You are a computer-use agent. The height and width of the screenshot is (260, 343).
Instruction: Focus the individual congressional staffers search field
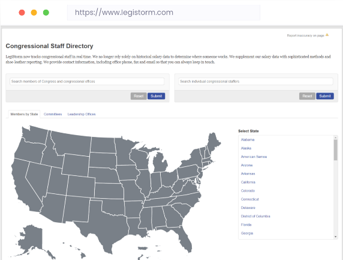point(255,81)
